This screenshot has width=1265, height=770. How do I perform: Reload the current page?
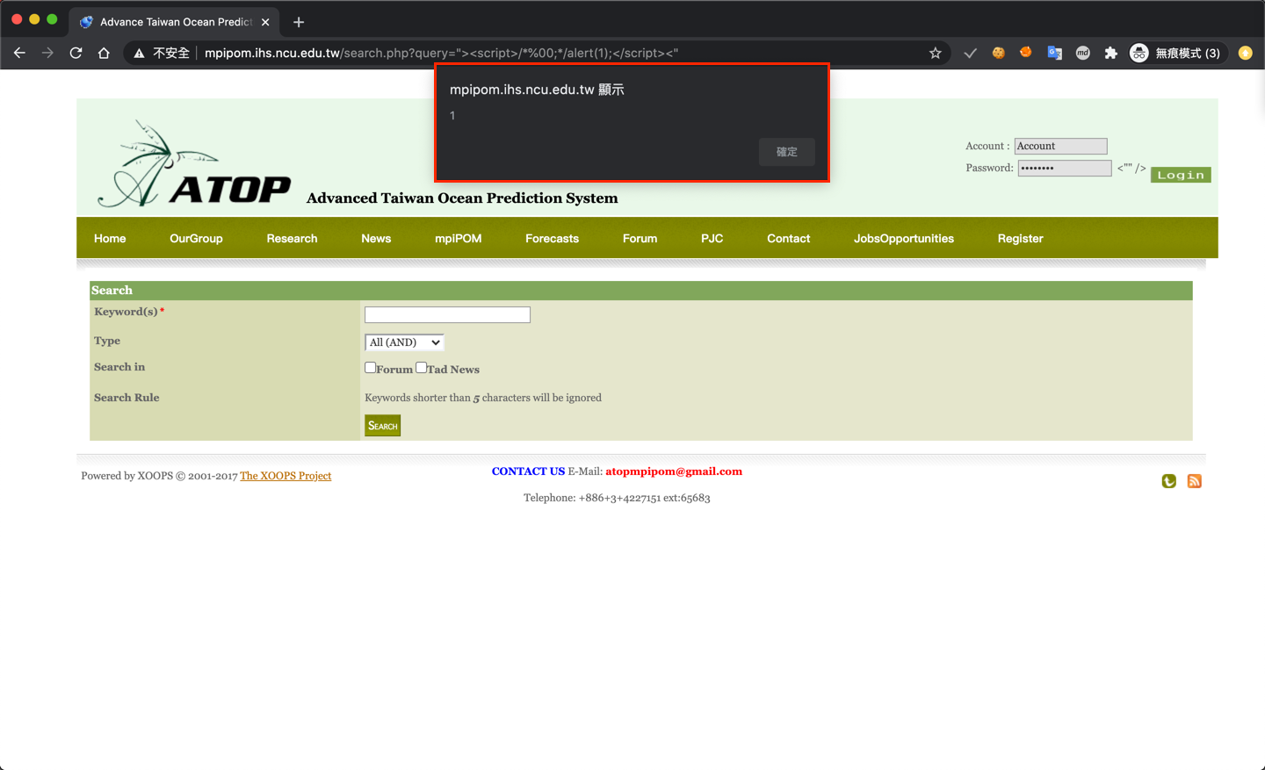76,53
